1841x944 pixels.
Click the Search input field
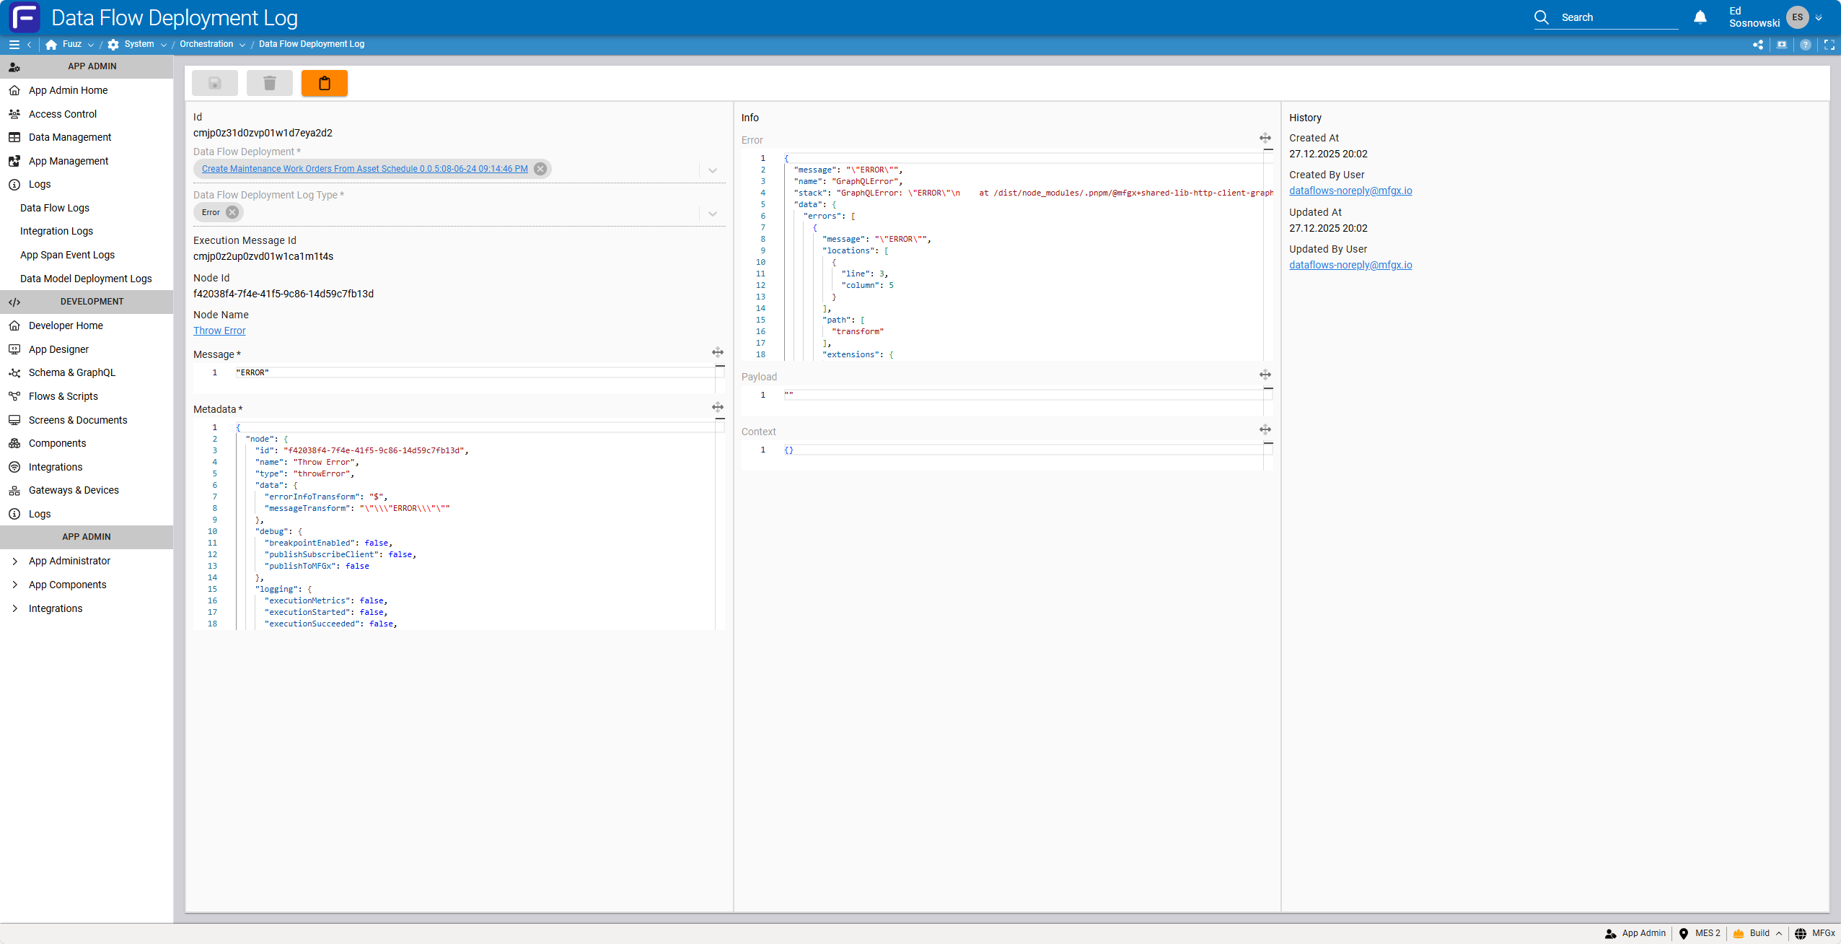coord(1620,17)
